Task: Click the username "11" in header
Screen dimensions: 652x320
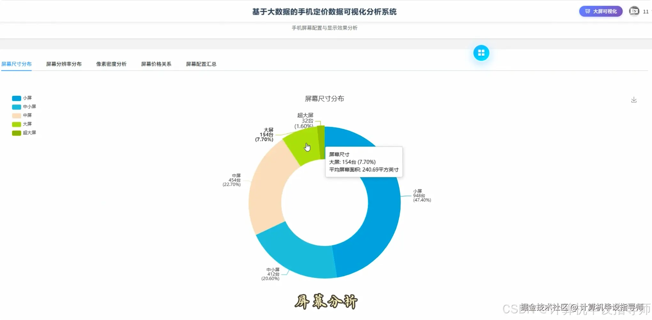Action: [x=646, y=12]
